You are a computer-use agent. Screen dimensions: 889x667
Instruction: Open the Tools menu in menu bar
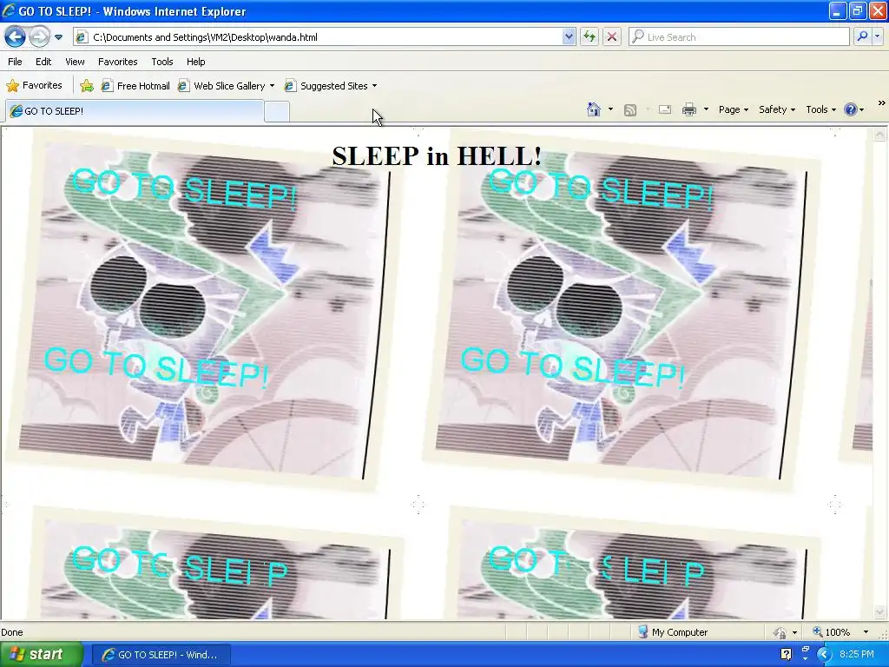tap(162, 62)
